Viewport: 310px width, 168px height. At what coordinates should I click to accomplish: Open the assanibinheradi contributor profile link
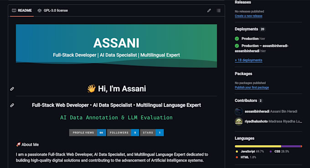pos(257,112)
